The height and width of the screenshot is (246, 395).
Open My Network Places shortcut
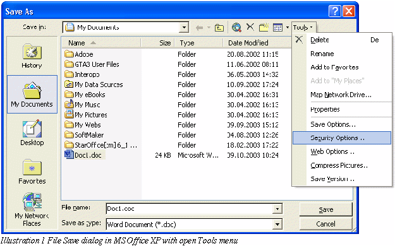point(32,209)
